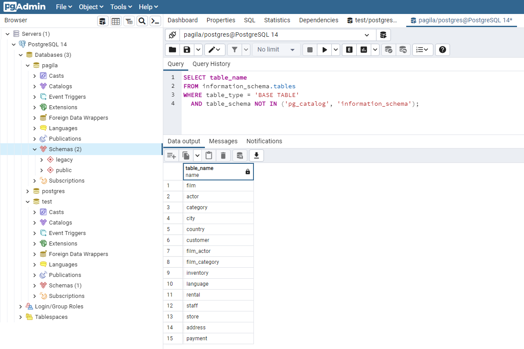Switch to the Query History tab
The image size is (524, 349).
click(211, 64)
